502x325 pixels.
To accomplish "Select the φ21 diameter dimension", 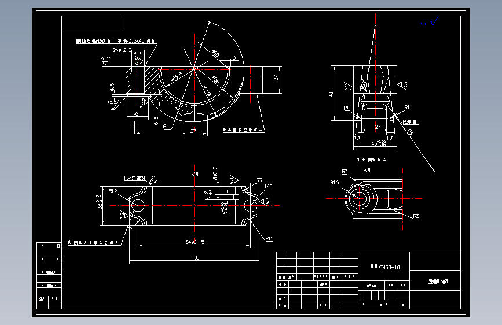I will tap(137, 113).
